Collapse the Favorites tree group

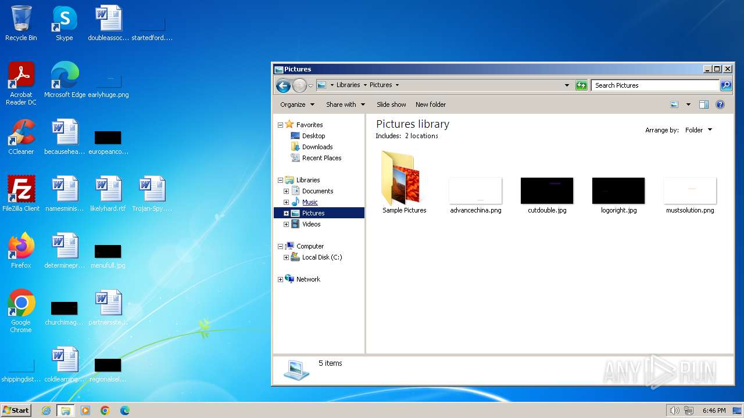(x=280, y=125)
